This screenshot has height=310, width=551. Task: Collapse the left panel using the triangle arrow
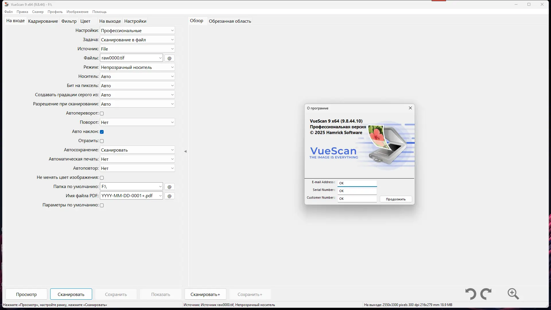click(x=185, y=151)
